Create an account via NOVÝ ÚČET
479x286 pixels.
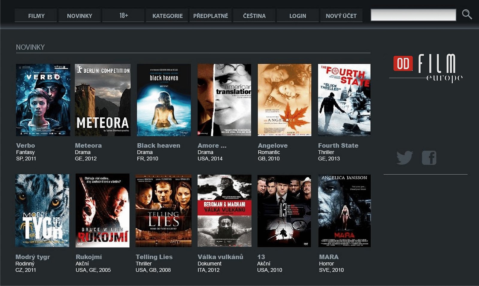pos(341,16)
